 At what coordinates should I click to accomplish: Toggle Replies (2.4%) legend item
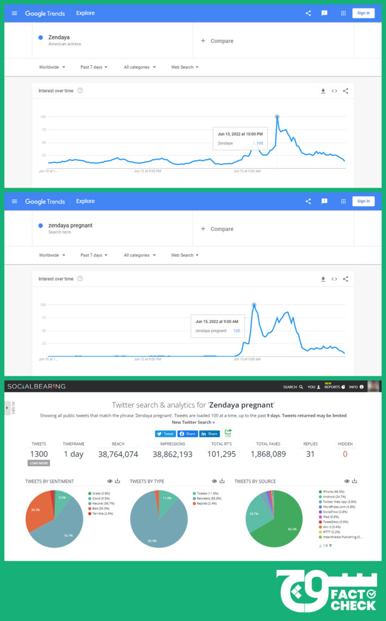point(205,503)
